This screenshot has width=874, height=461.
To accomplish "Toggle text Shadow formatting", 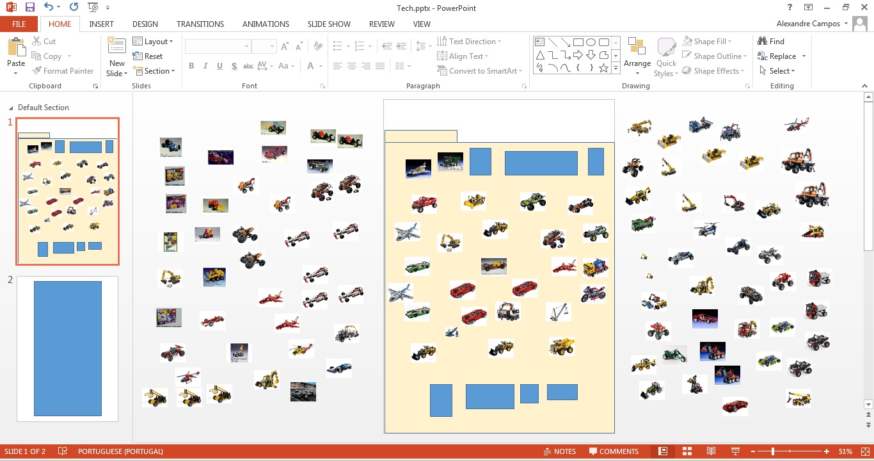I will 234,66.
